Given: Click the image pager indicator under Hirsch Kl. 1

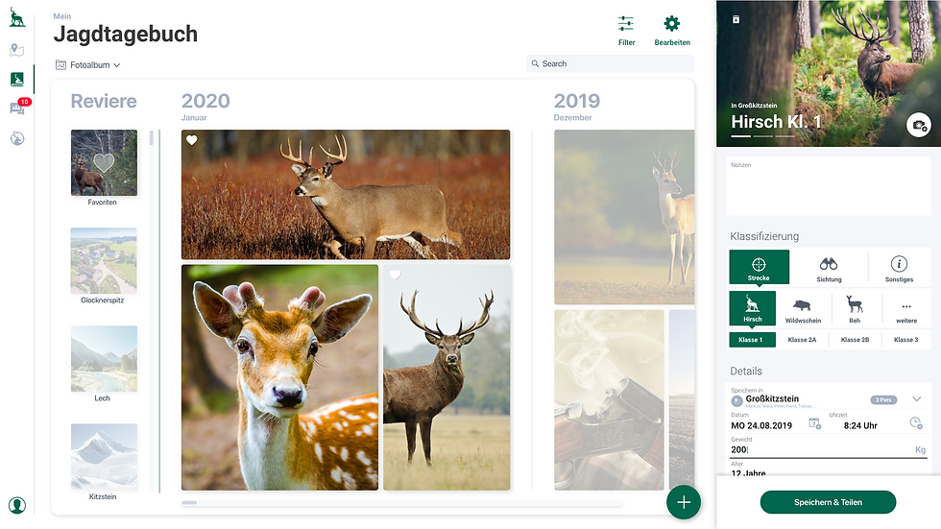Looking at the screenshot, I should pos(762,136).
